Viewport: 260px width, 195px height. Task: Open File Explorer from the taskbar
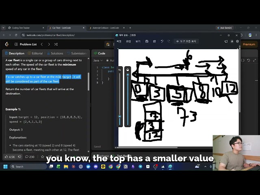coord(66,167)
